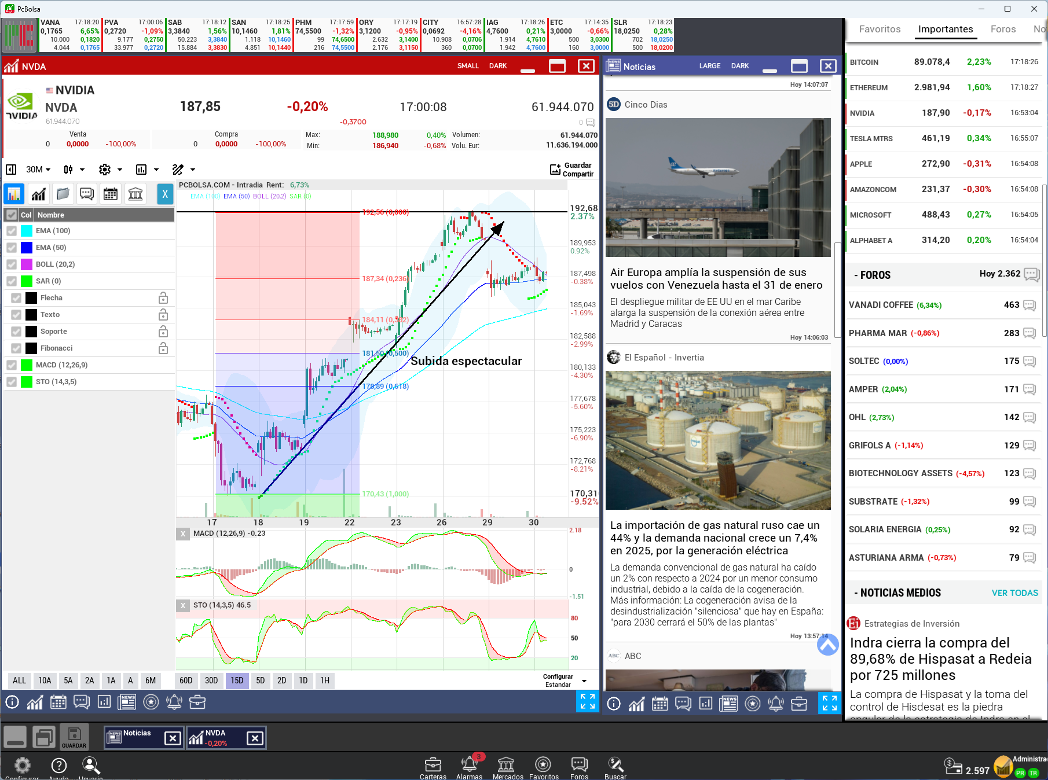The height and width of the screenshot is (780, 1048).
Task: Toggle the Fibonacci drawing checkbox
Action: (x=16, y=348)
